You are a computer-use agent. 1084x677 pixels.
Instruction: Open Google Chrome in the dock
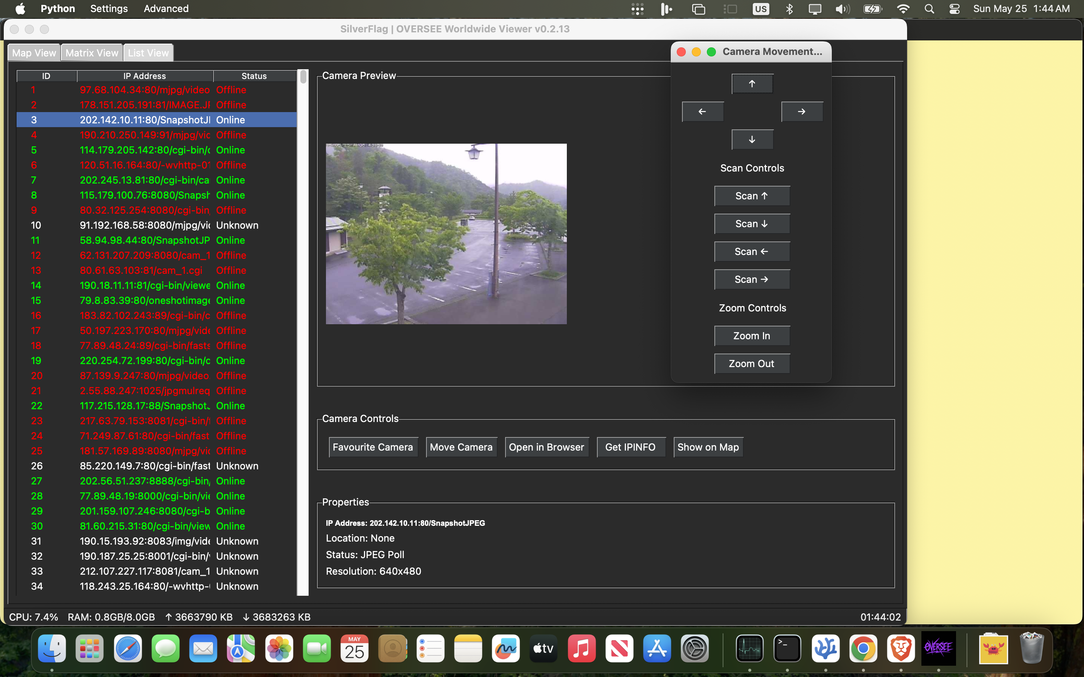point(863,648)
